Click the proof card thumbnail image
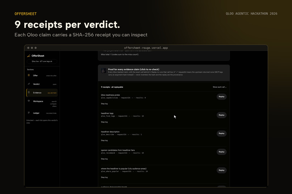Image resolution: width=292 pixels, height=194 pixels. [x=104, y=70]
